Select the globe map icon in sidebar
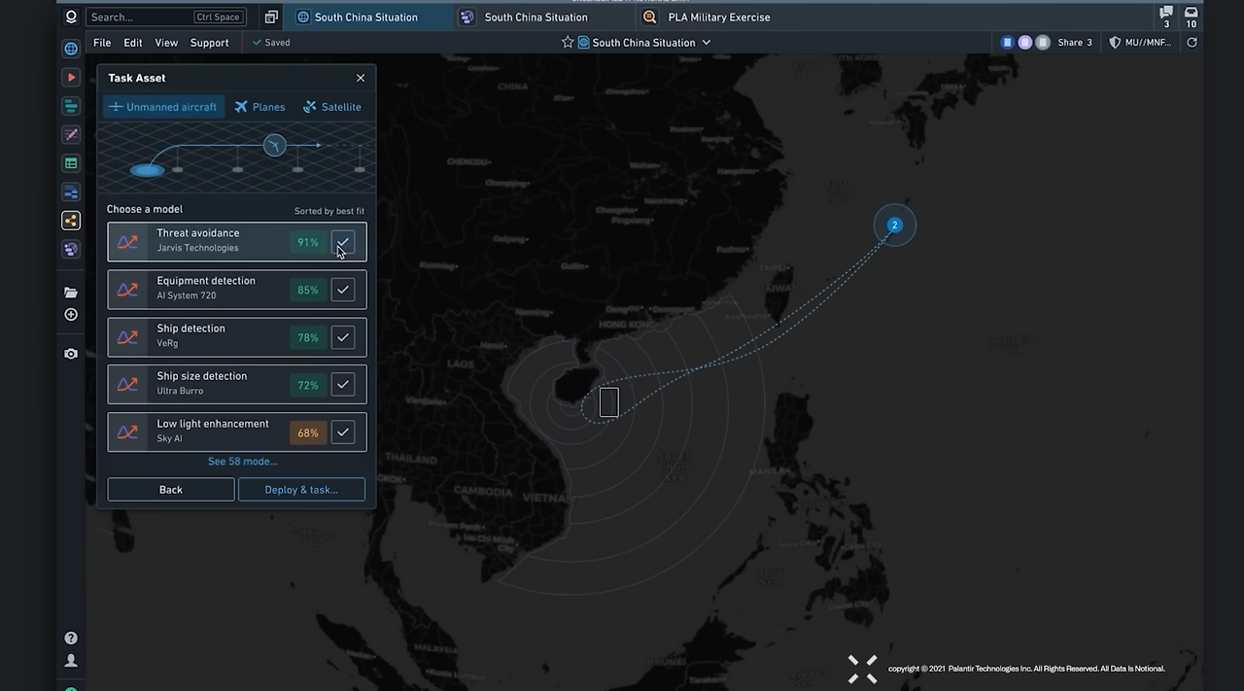The image size is (1244, 691). click(x=71, y=49)
